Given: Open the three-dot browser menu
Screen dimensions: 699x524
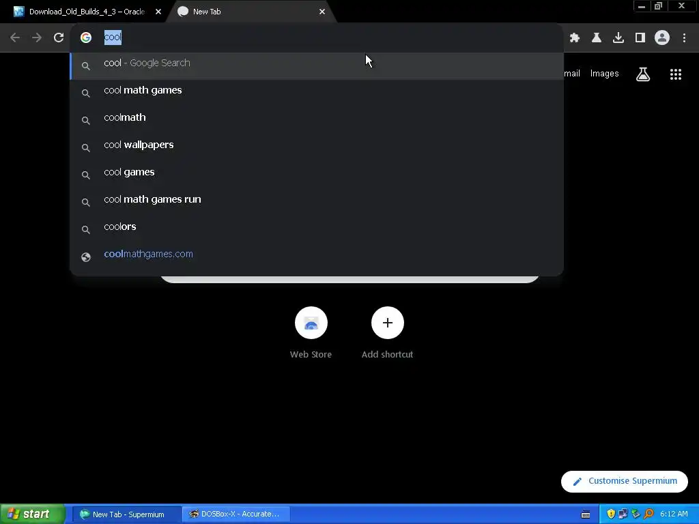Looking at the screenshot, I should click(x=684, y=38).
